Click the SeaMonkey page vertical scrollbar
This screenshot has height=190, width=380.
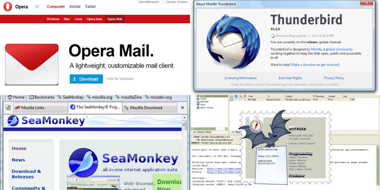click(x=184, y=152)
